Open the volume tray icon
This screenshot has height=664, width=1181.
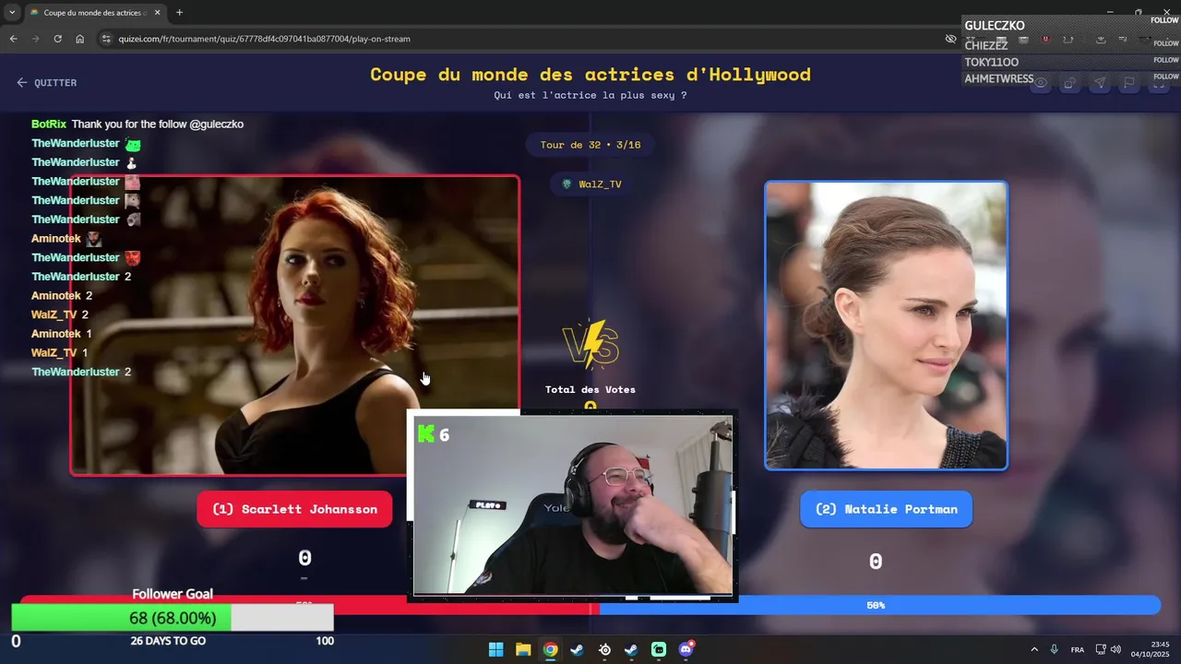[1115, 649]
